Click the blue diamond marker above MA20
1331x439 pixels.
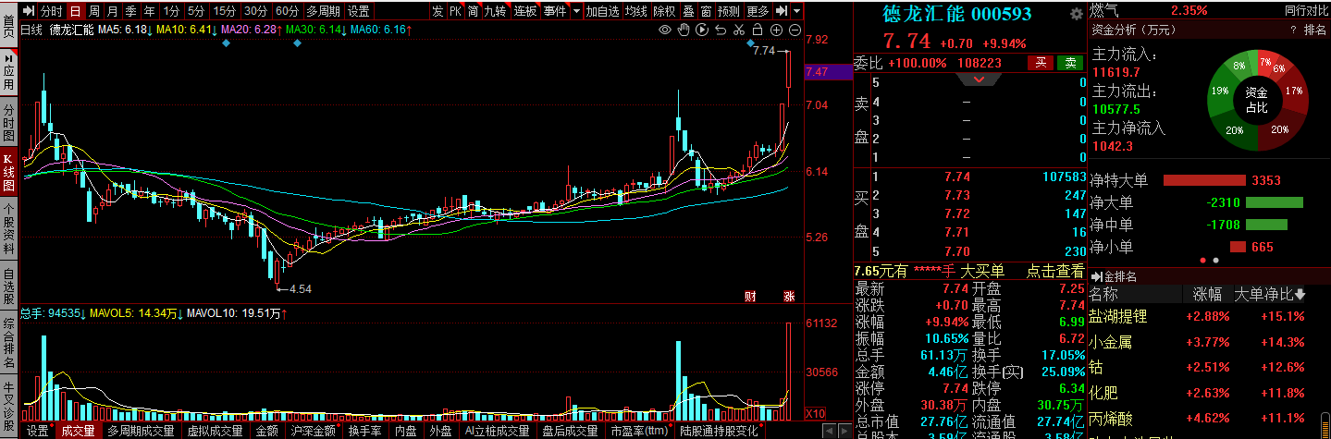pos(228,43)
